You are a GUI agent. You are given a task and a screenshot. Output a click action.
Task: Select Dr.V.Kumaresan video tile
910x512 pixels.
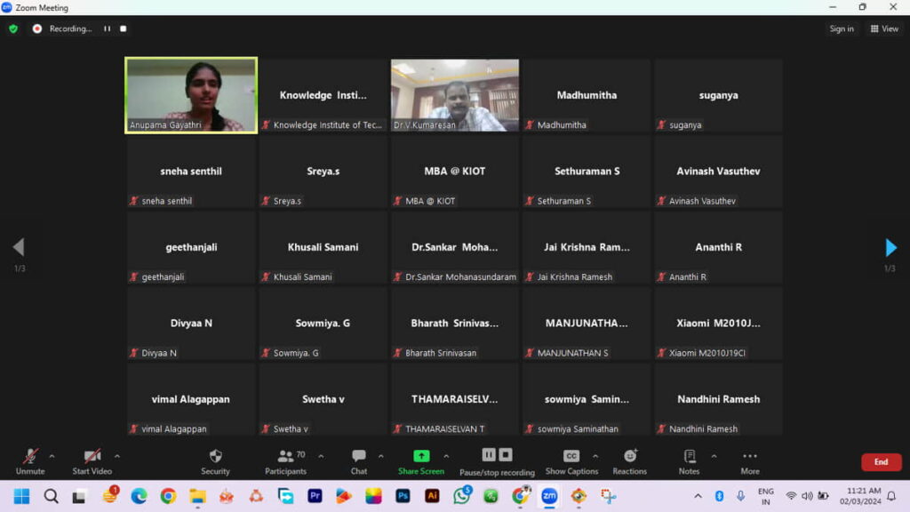tap(455, 95)
